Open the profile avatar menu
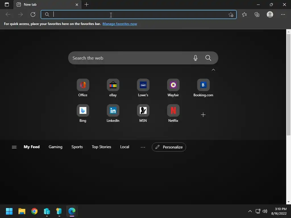The width and height of the screenshot is (291, 218). coord(270,14)
